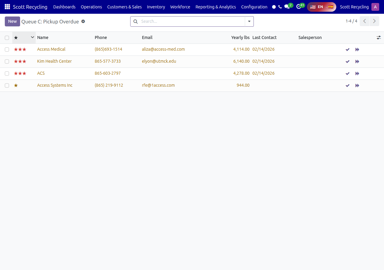Viewport: 384px width, 270px height.
Task: Focus the Search input field
Action: coord(192,21)
